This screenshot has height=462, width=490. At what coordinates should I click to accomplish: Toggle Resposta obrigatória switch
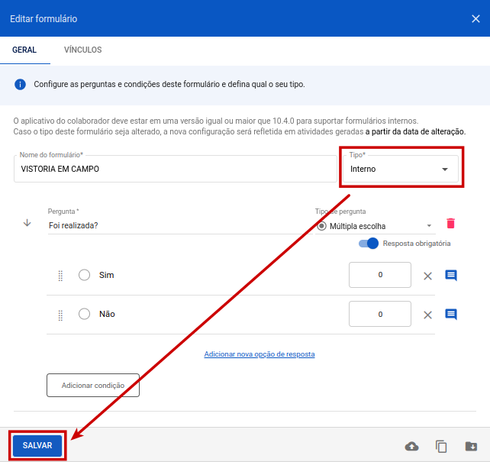pos(369,244)
